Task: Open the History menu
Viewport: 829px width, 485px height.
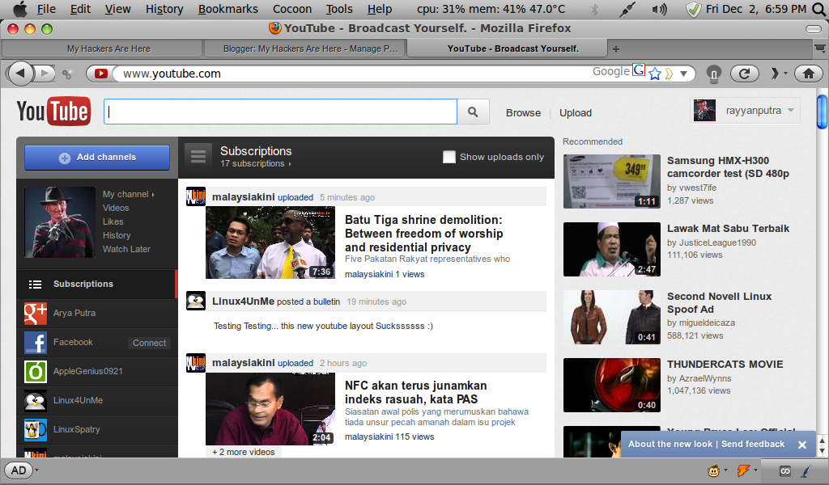Action: [x=164, y=9]
